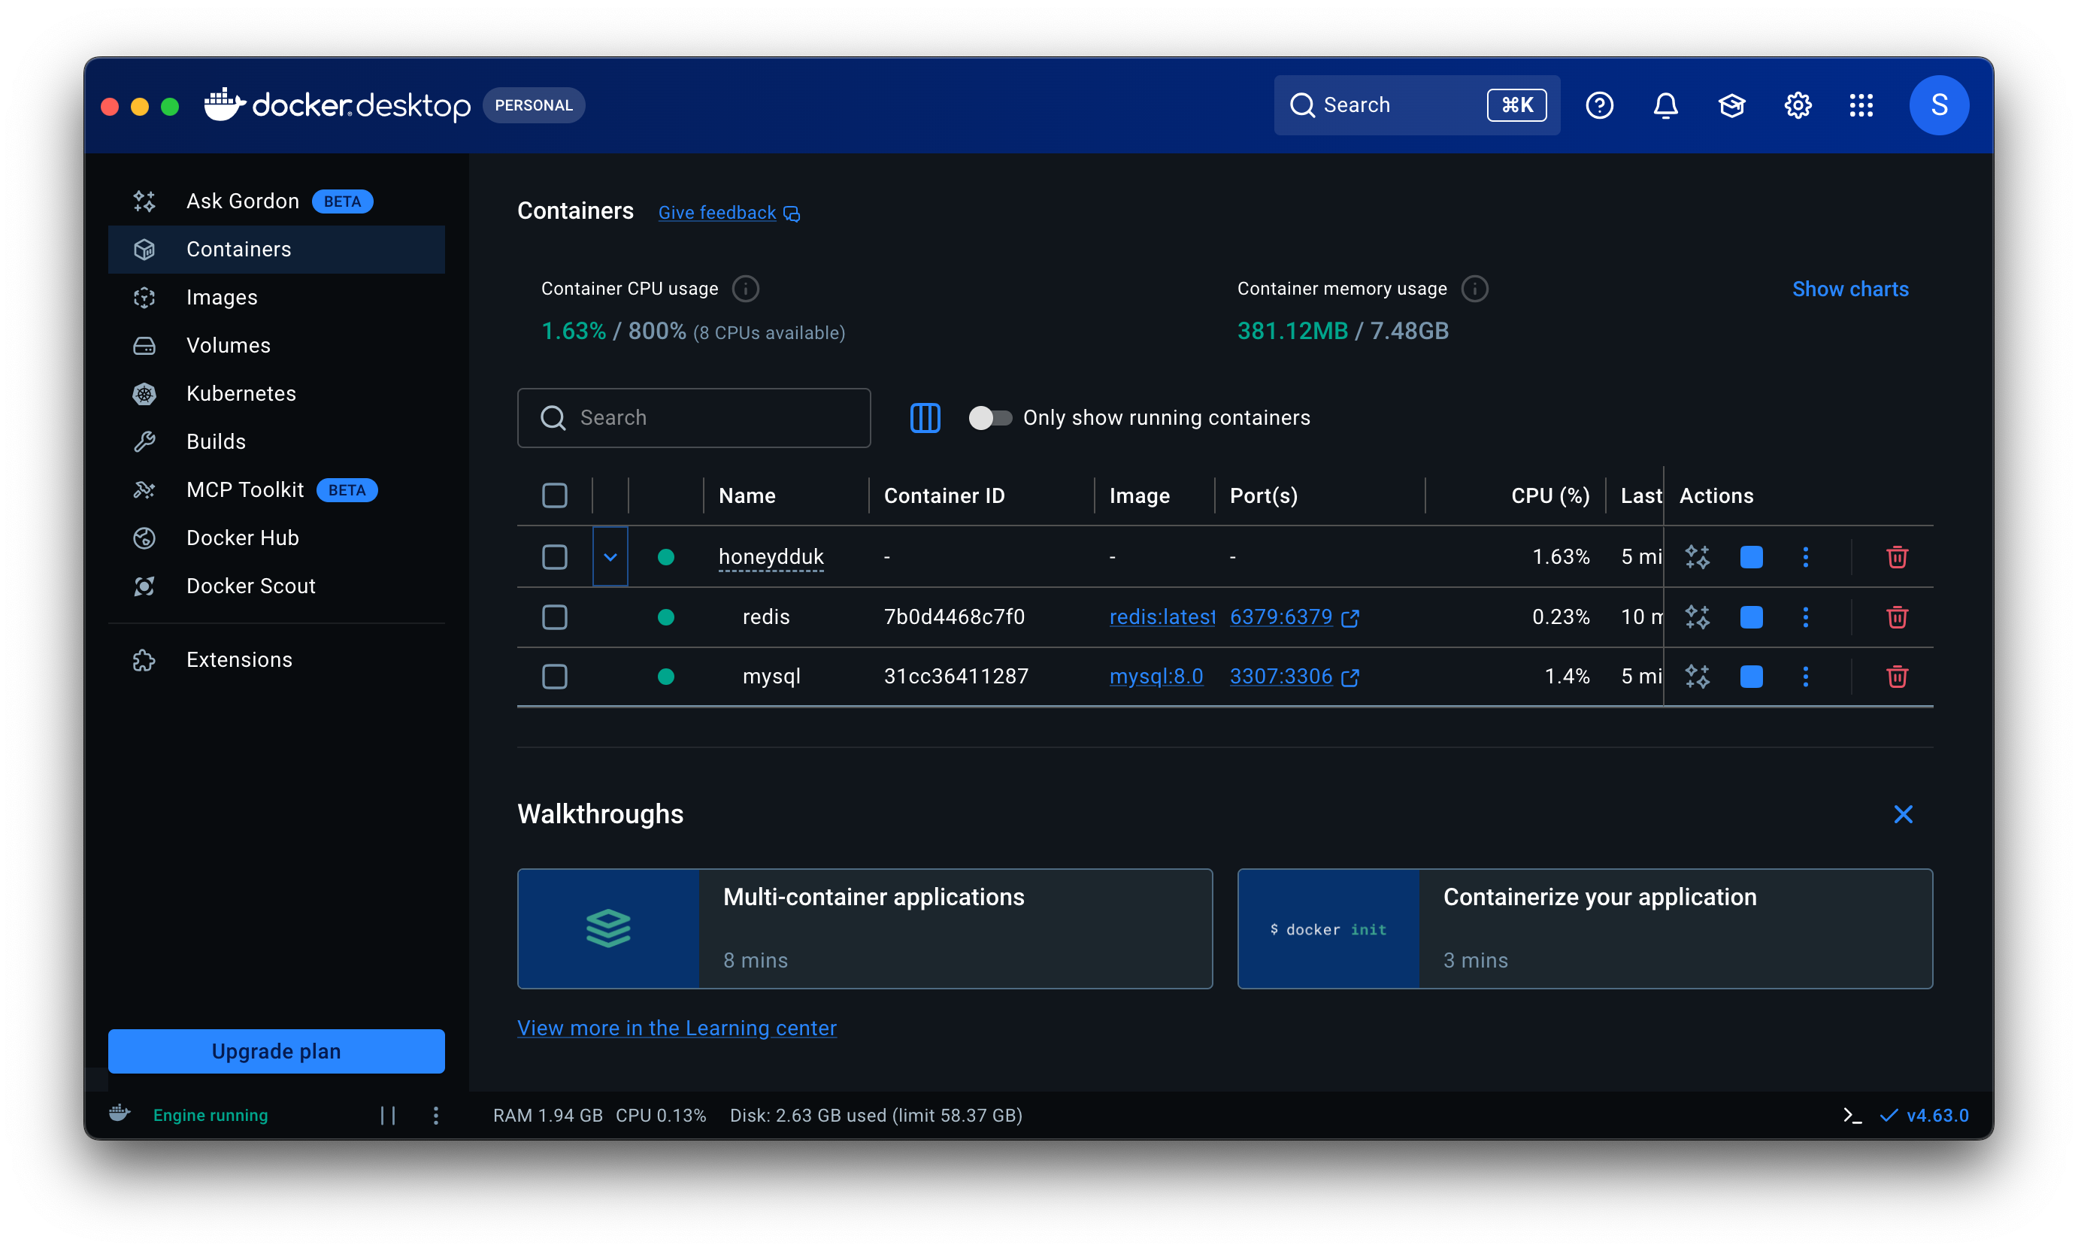
Task: Open the notifications bell
Action: point(1665,105)
